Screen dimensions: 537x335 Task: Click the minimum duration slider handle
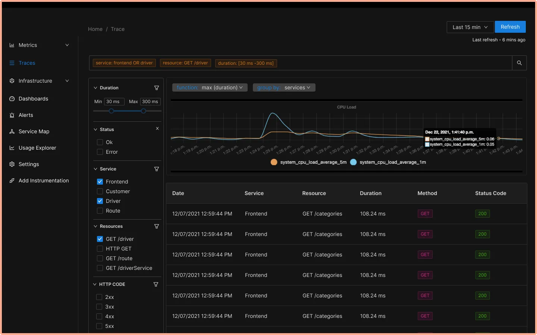point(111,111)
